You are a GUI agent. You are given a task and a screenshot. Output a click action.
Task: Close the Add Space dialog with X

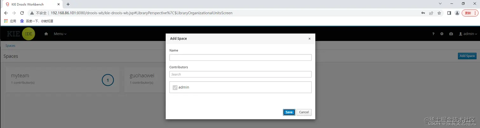310,39
